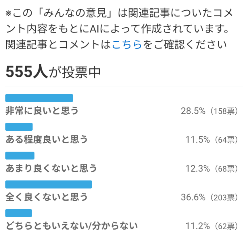Click the blue bar above どちらともいえない/分からない

point(18,213)
